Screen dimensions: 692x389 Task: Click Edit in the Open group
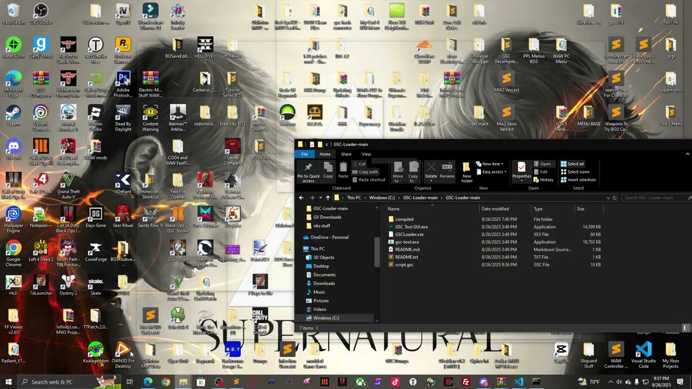click(541, 172)
